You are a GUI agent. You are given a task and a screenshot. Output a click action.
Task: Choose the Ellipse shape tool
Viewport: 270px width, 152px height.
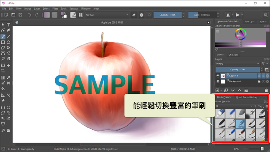click(x=8, y=42)
